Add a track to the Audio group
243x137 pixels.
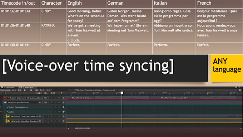pyautogui.click(x=64, y=112)
